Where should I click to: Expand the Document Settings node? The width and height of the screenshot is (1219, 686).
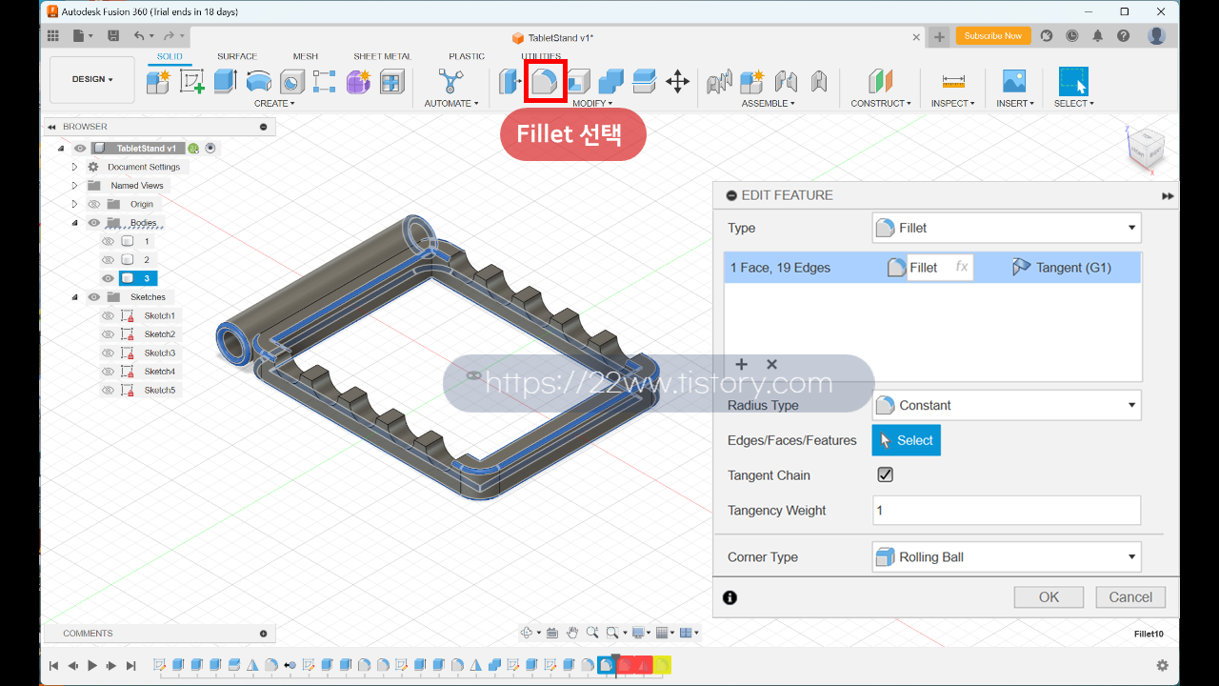tap(74, 167)
